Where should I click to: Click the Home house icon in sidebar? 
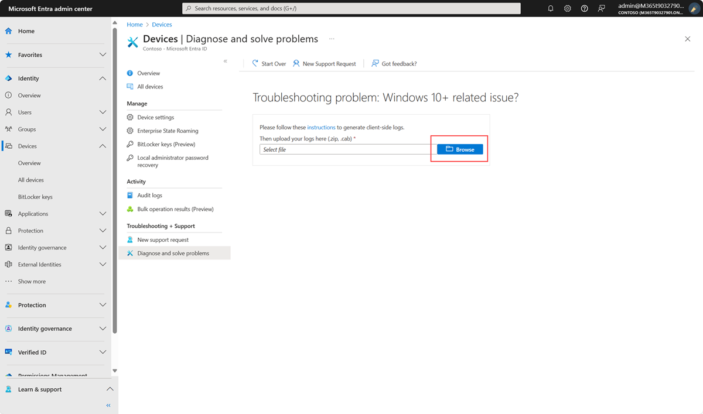[x=8, y=31]
